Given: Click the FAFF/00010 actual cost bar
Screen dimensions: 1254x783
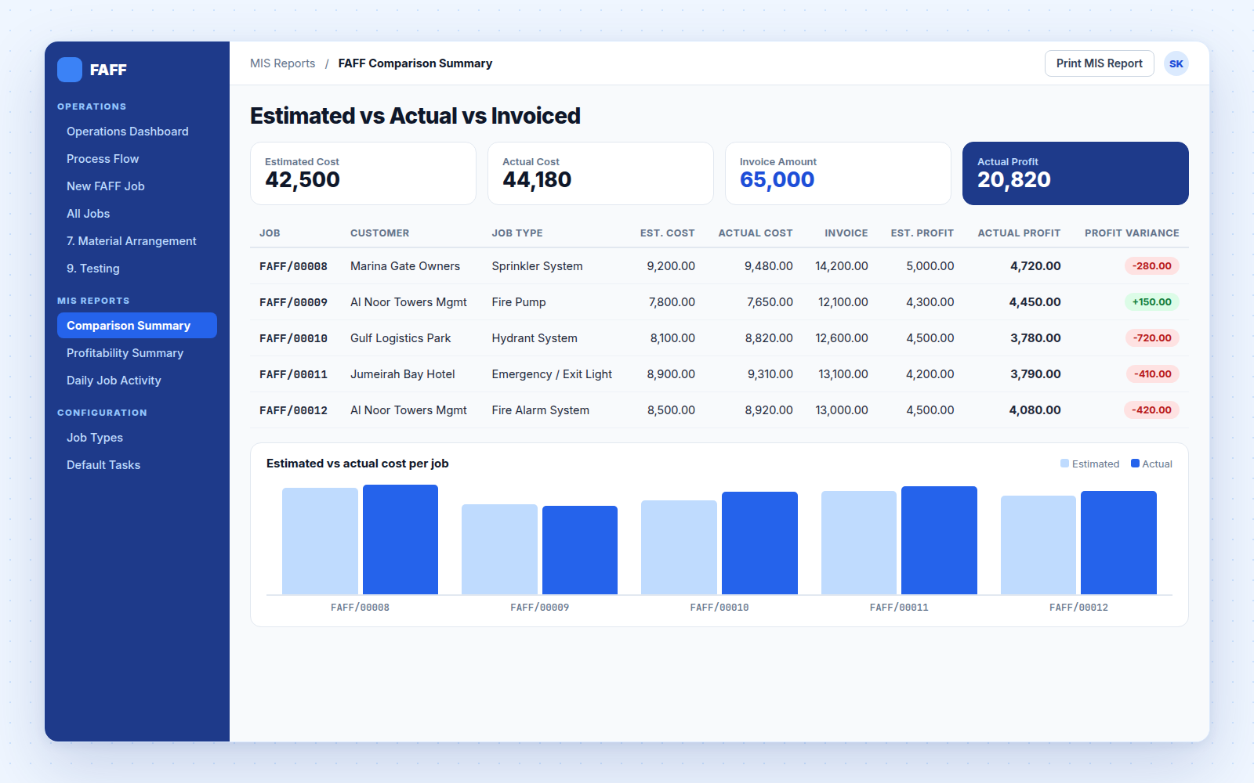Looking at the screenshot, I should point(759,543).
